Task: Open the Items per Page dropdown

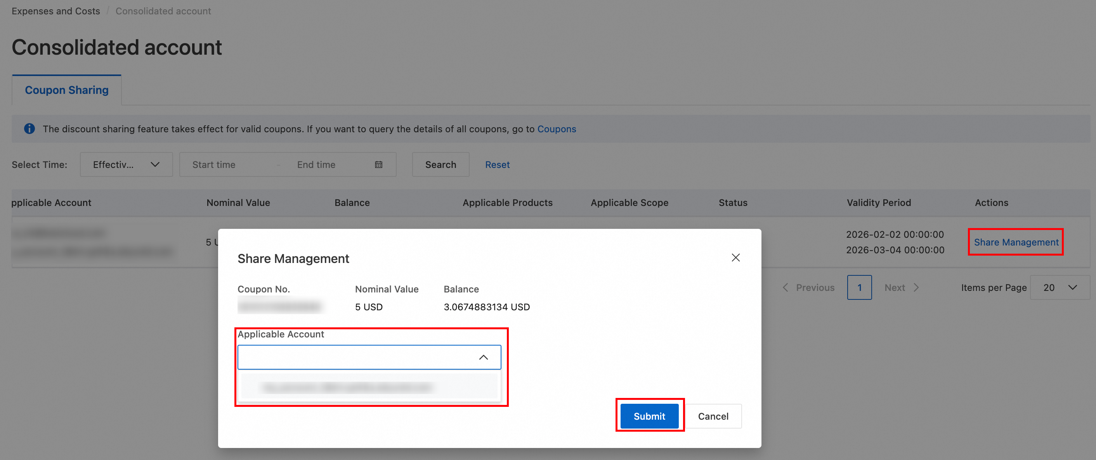Action: point(1060,287)
